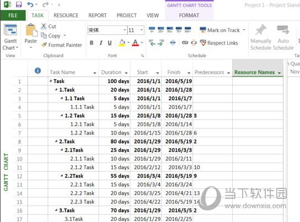
Task: Indent the selected task
Action: (160, 43)
